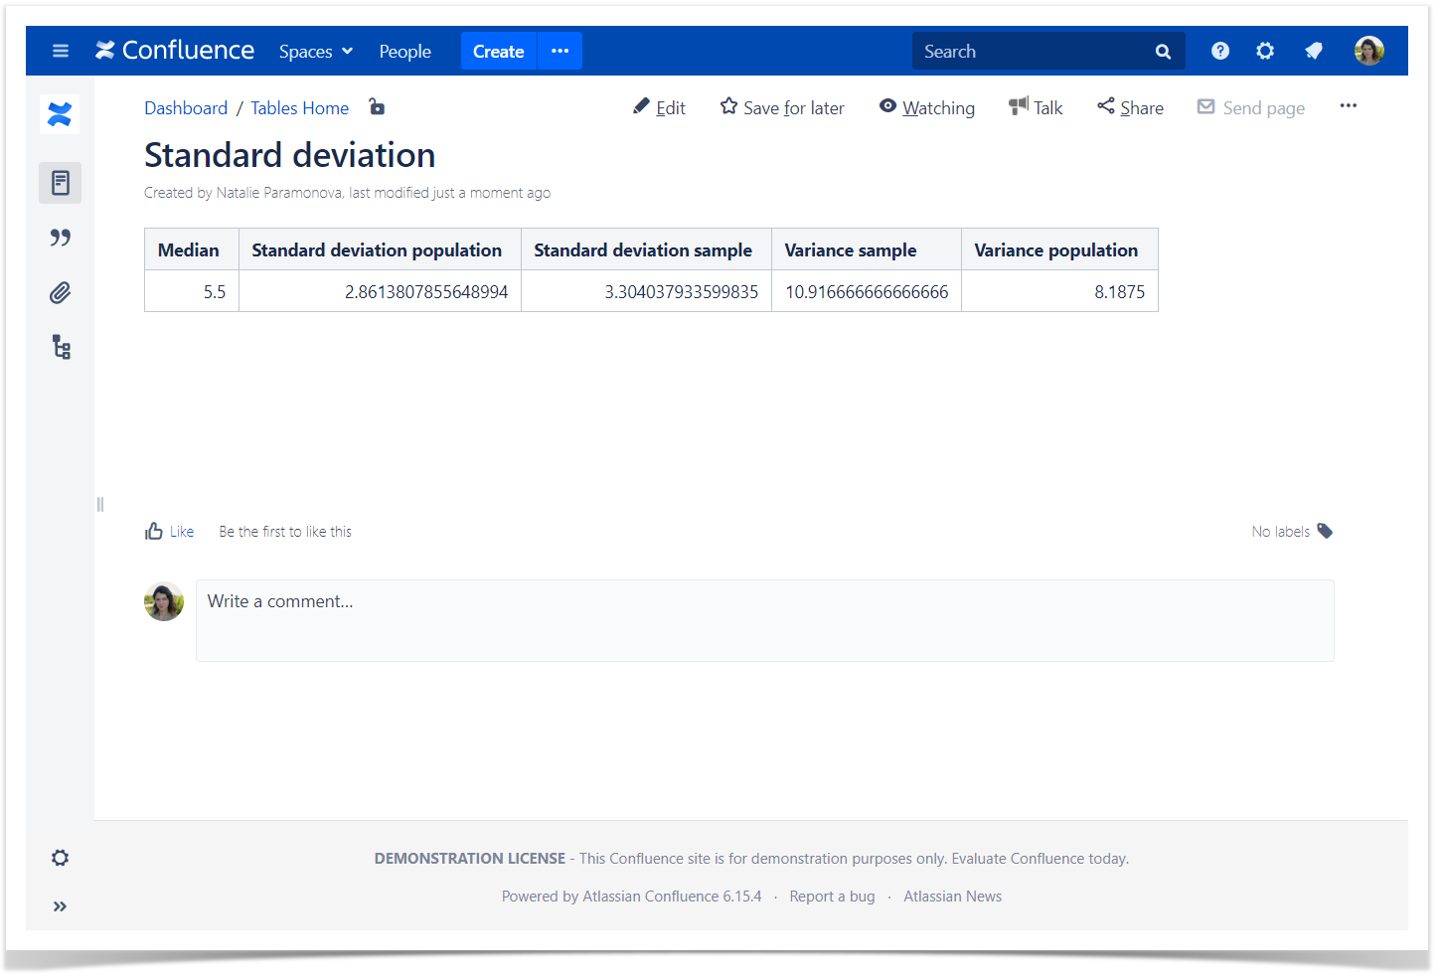The image size is (1442, 979).
Task: Open the Create ellipsis options
Action: pos(561,51)
